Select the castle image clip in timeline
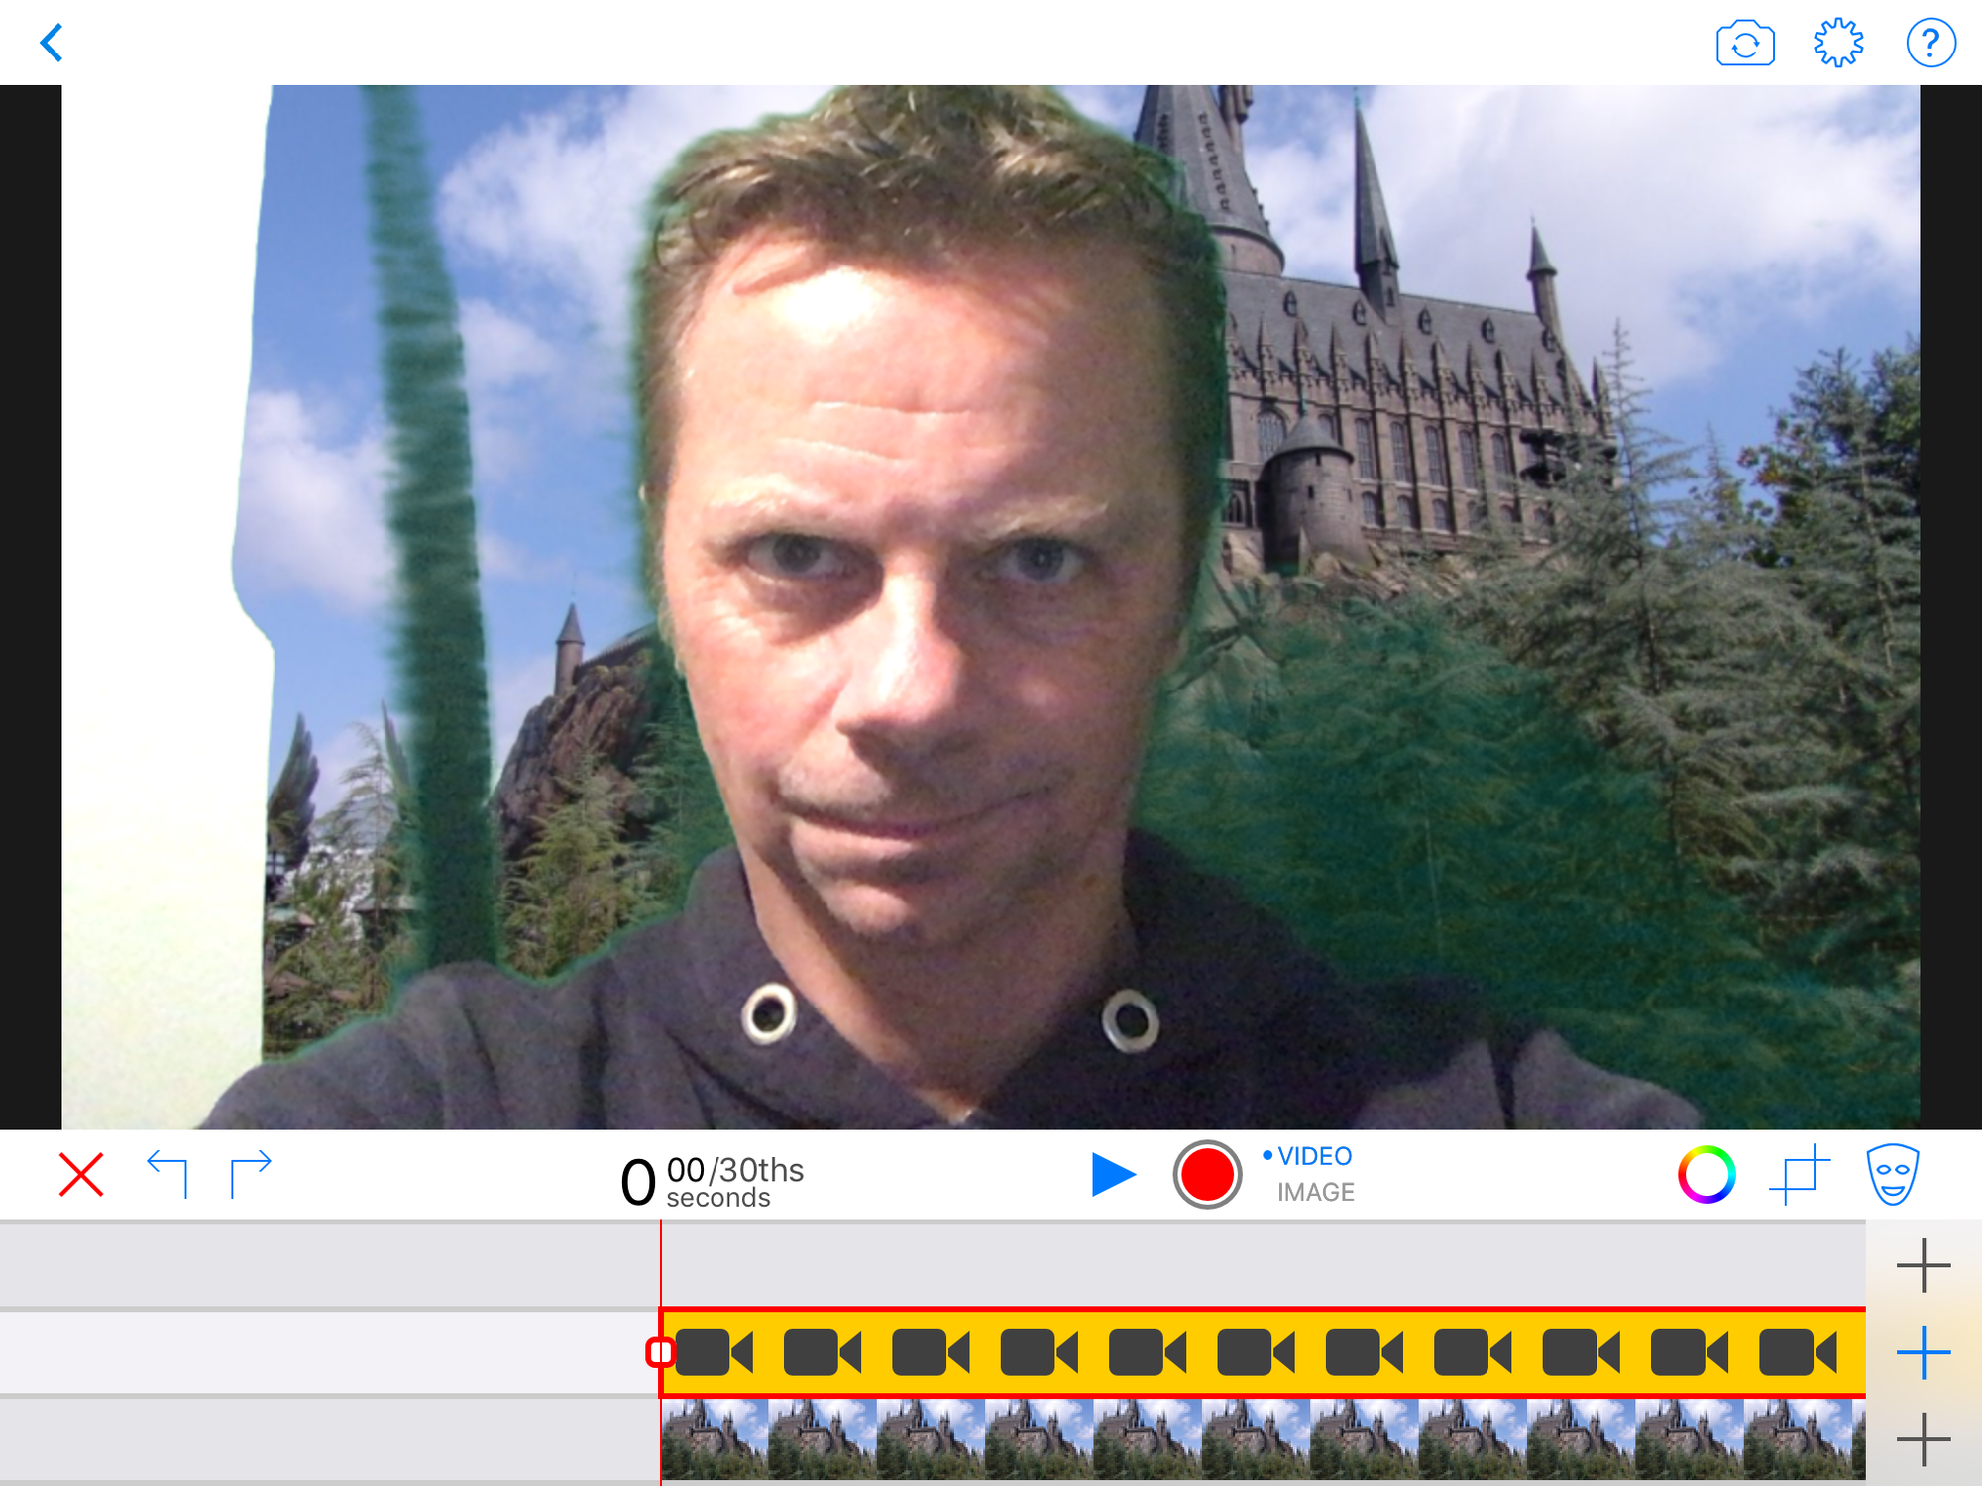This screenshot has height=1486, width=1982. coord(1263,1439)
